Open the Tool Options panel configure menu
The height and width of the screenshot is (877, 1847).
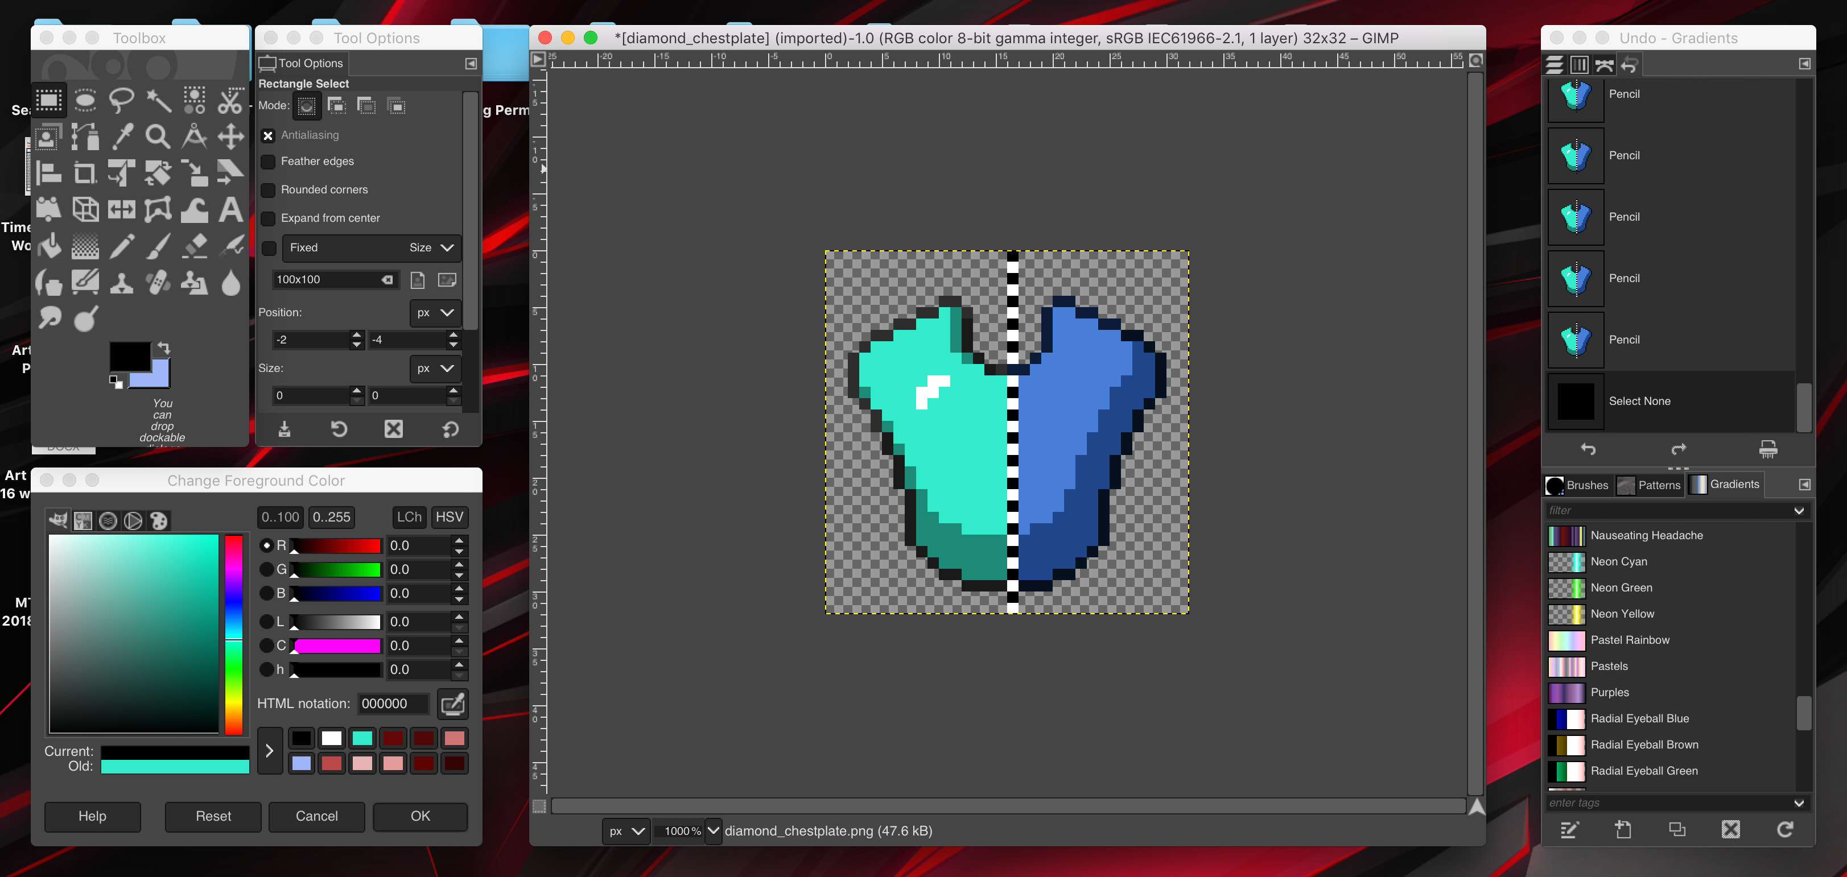(x=471, y=64)
